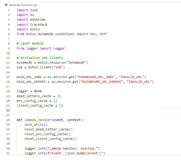Click line number 1 in the gutter
This screenshot has height=160, width=181.
coord(9,10)
